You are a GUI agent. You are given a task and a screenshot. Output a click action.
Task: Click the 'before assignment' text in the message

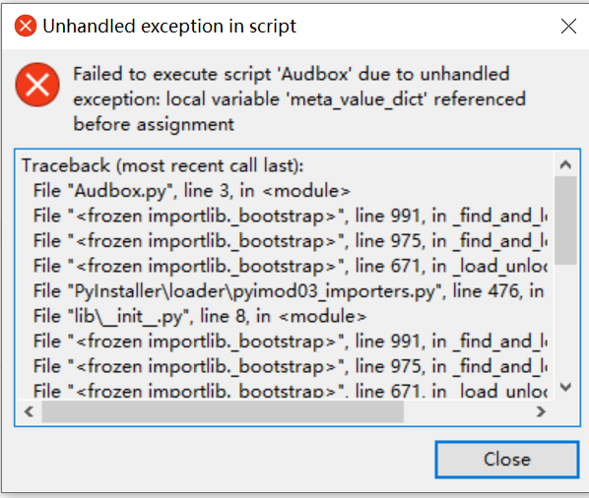click(x=154, y=124)
